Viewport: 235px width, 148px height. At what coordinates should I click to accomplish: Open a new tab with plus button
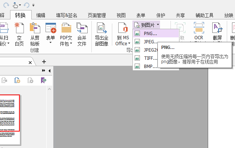44,62
